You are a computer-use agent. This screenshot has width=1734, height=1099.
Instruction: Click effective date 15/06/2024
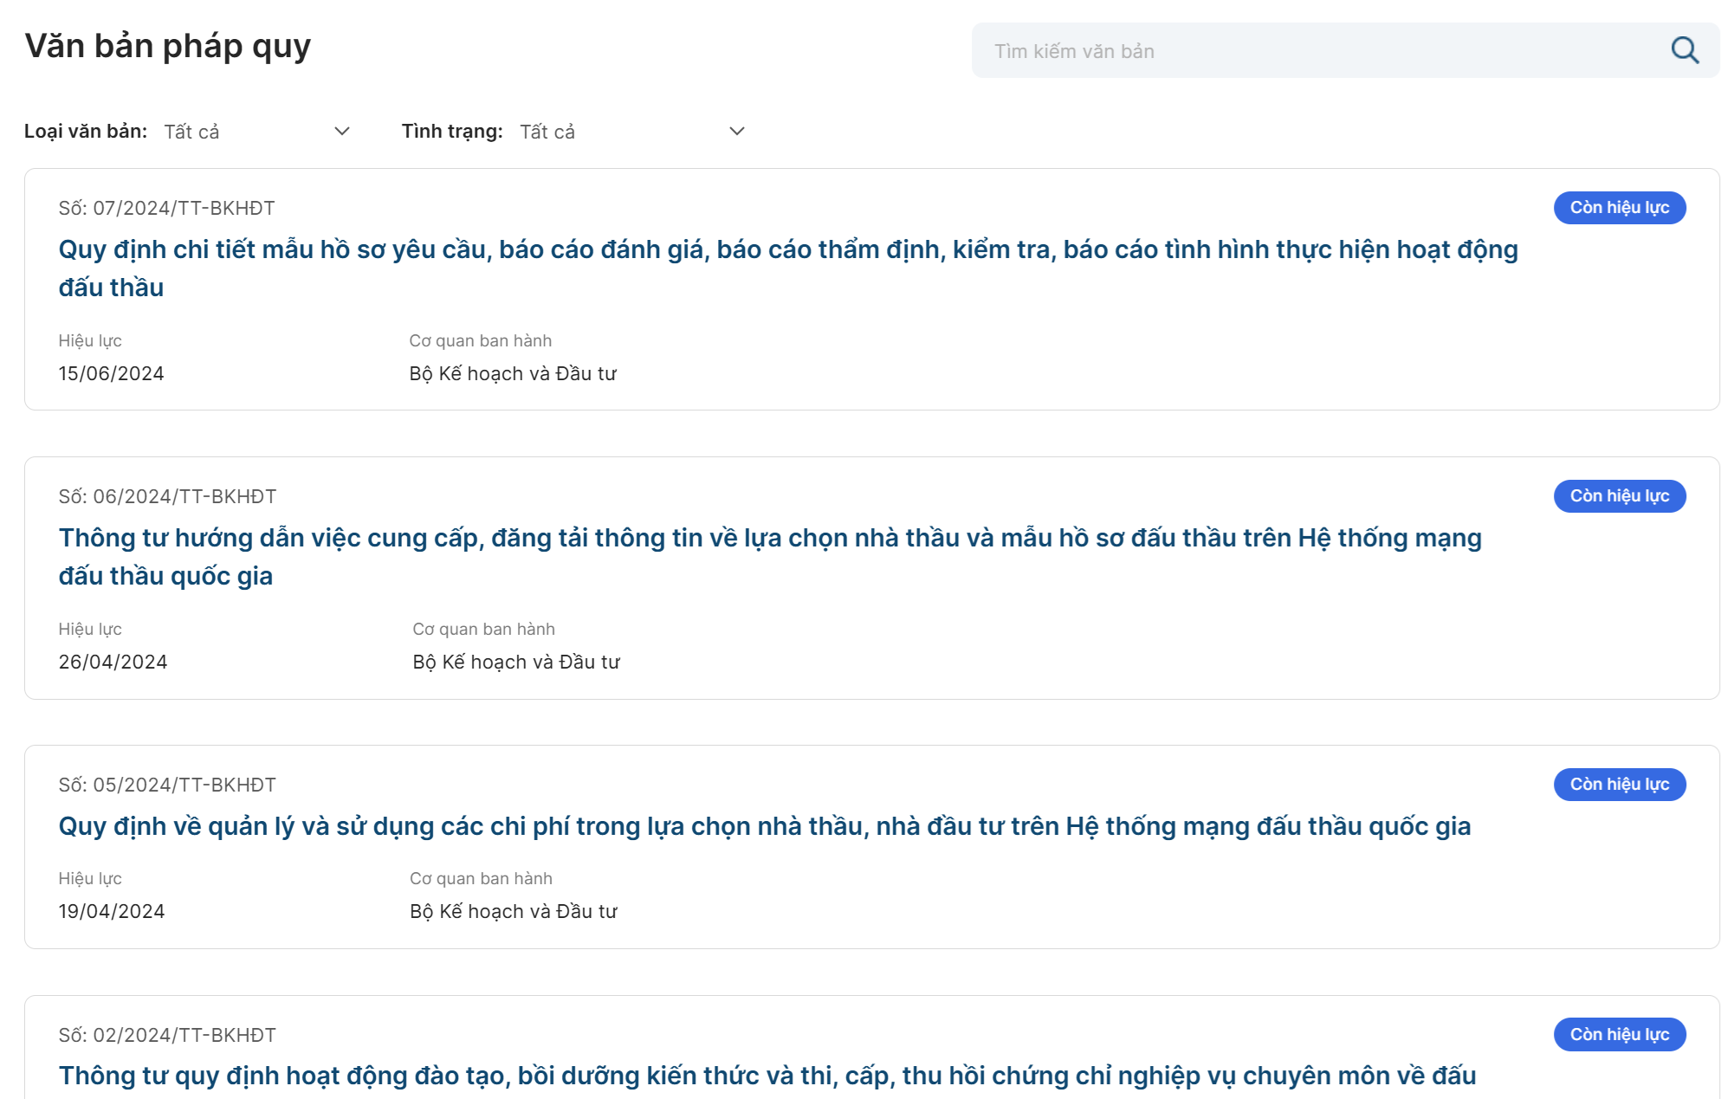click(111, 374)
